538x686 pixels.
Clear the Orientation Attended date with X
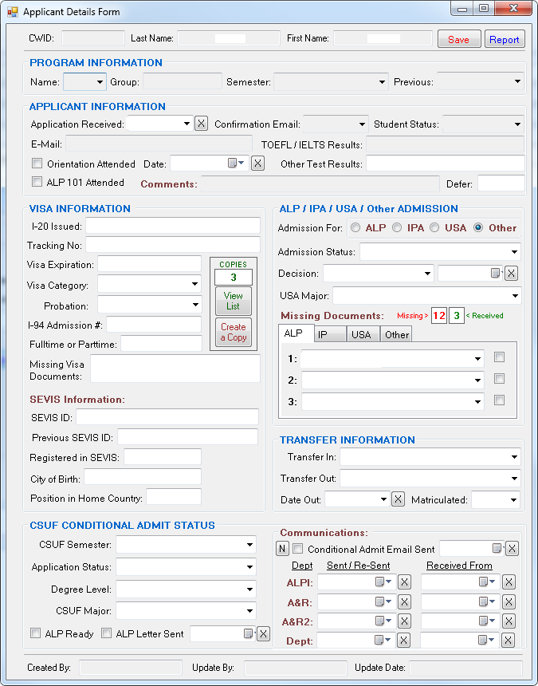coord(258,164)
